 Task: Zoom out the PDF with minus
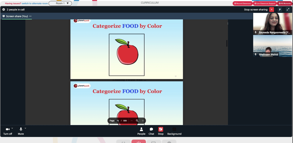click(132, 121)
